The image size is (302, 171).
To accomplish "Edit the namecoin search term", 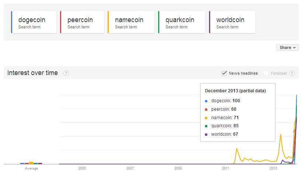I will [131, 22].
